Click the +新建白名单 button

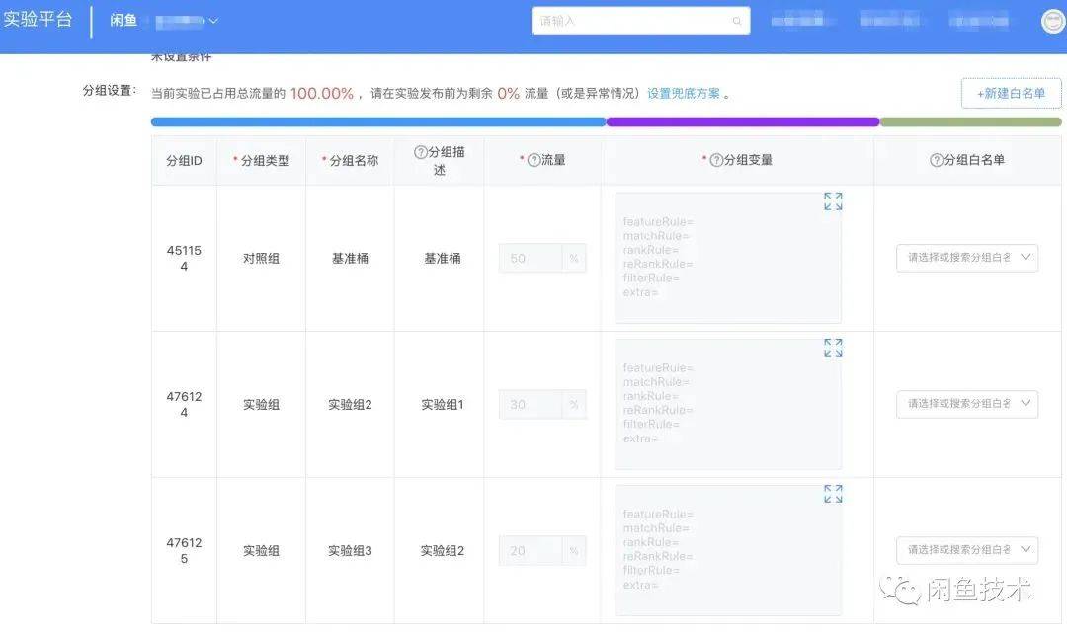[1012, 93]
